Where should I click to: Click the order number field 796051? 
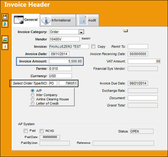(68, 83)
